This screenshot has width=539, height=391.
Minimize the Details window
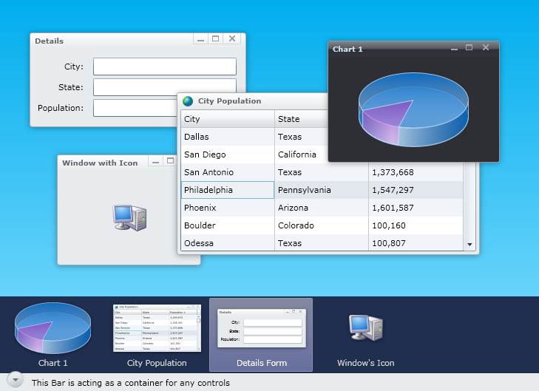pyautogui.click(x=201, y=39)
